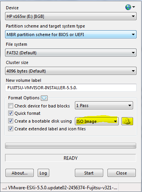Collapse the Format Options advanced toggle arrow
The width and height of the screenshot is (142, 192).
(44, 98)
